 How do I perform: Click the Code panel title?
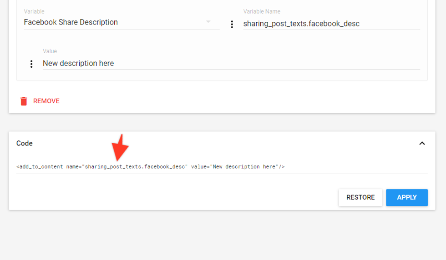point(25,143)
